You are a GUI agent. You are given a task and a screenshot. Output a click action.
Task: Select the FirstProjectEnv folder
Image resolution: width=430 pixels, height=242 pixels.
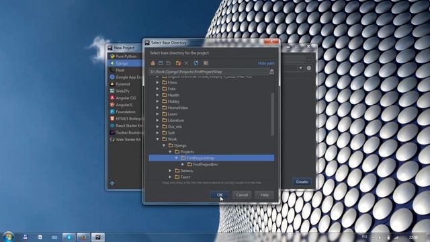(x=206, y=164)
